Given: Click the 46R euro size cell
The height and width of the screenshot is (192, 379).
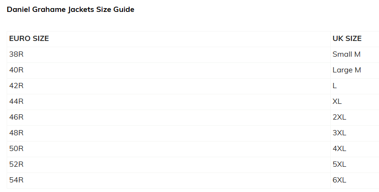Looking at the screenshot, I should pos(16,117).
